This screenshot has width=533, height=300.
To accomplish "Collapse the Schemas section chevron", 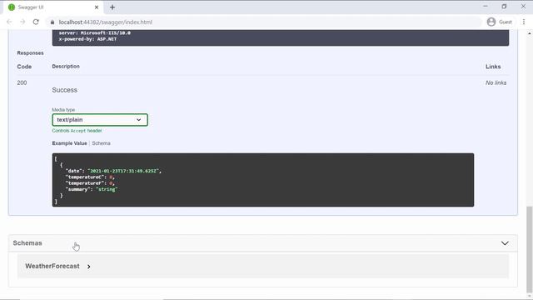I will coord(505,243).
